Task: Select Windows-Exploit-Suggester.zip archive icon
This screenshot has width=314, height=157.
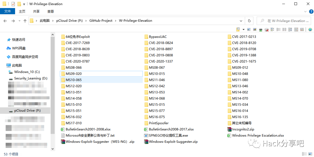Action: (x=146, y=142)
